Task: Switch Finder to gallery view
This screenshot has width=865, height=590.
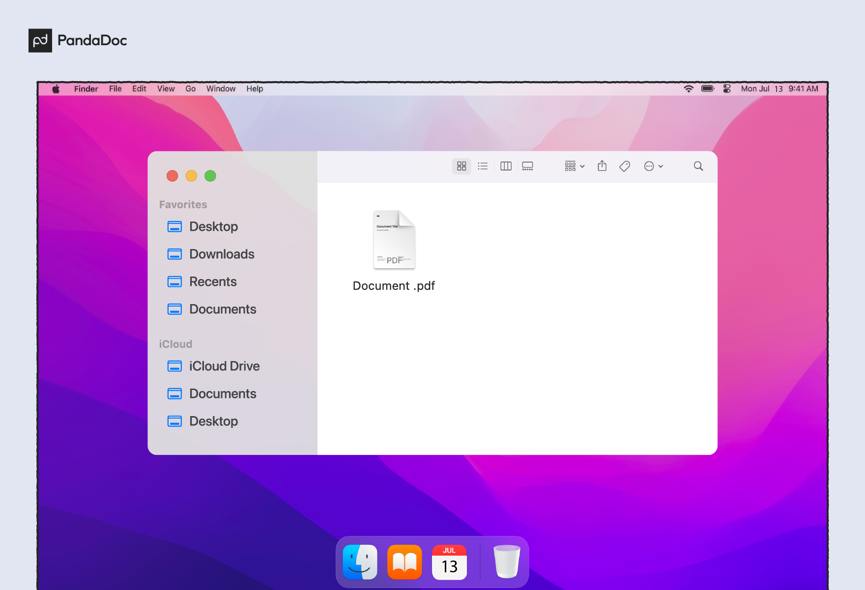Action: point(527,166)
